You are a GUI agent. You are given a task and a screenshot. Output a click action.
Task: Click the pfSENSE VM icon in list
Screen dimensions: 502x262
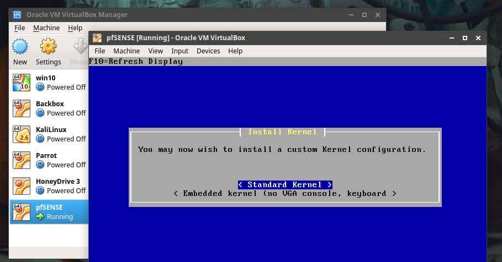pos(21,212)
